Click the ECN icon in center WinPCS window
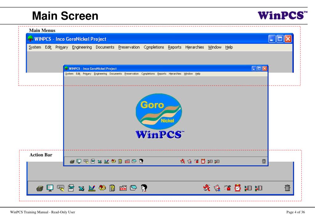 click(x=127, y=161)
